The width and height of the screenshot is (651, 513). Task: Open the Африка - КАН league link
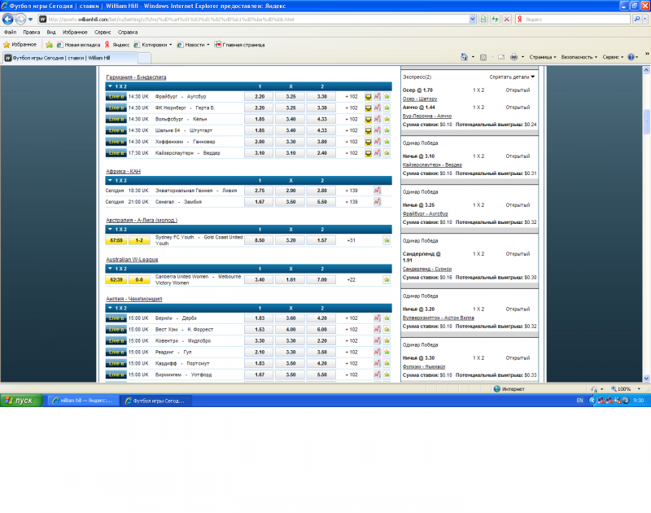pyautogui.click(x=123, y=171)
